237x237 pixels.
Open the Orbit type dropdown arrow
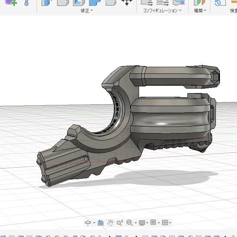(x=94, y=223)
